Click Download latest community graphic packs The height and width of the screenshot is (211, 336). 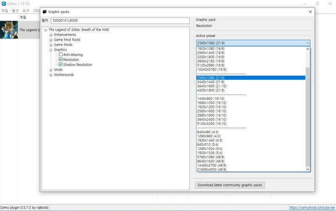click(230, 185)
